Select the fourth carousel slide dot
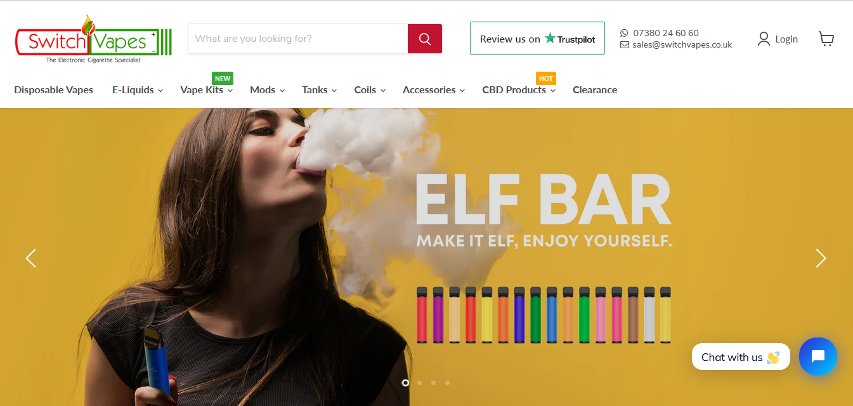853x406 pixels. [x=448, y=383]
